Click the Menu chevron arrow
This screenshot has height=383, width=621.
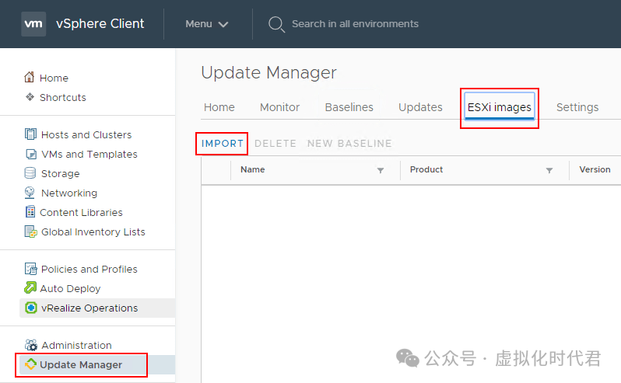pos(223,25)
